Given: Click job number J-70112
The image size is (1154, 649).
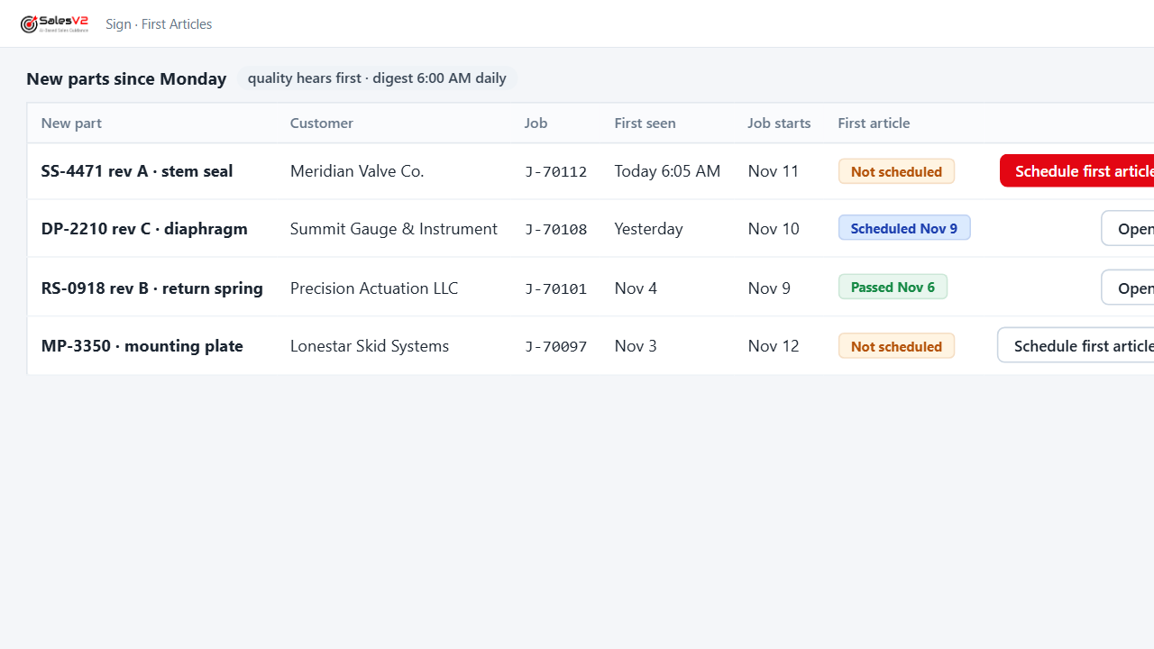Looking at the screenshot, I should [556, 171].
